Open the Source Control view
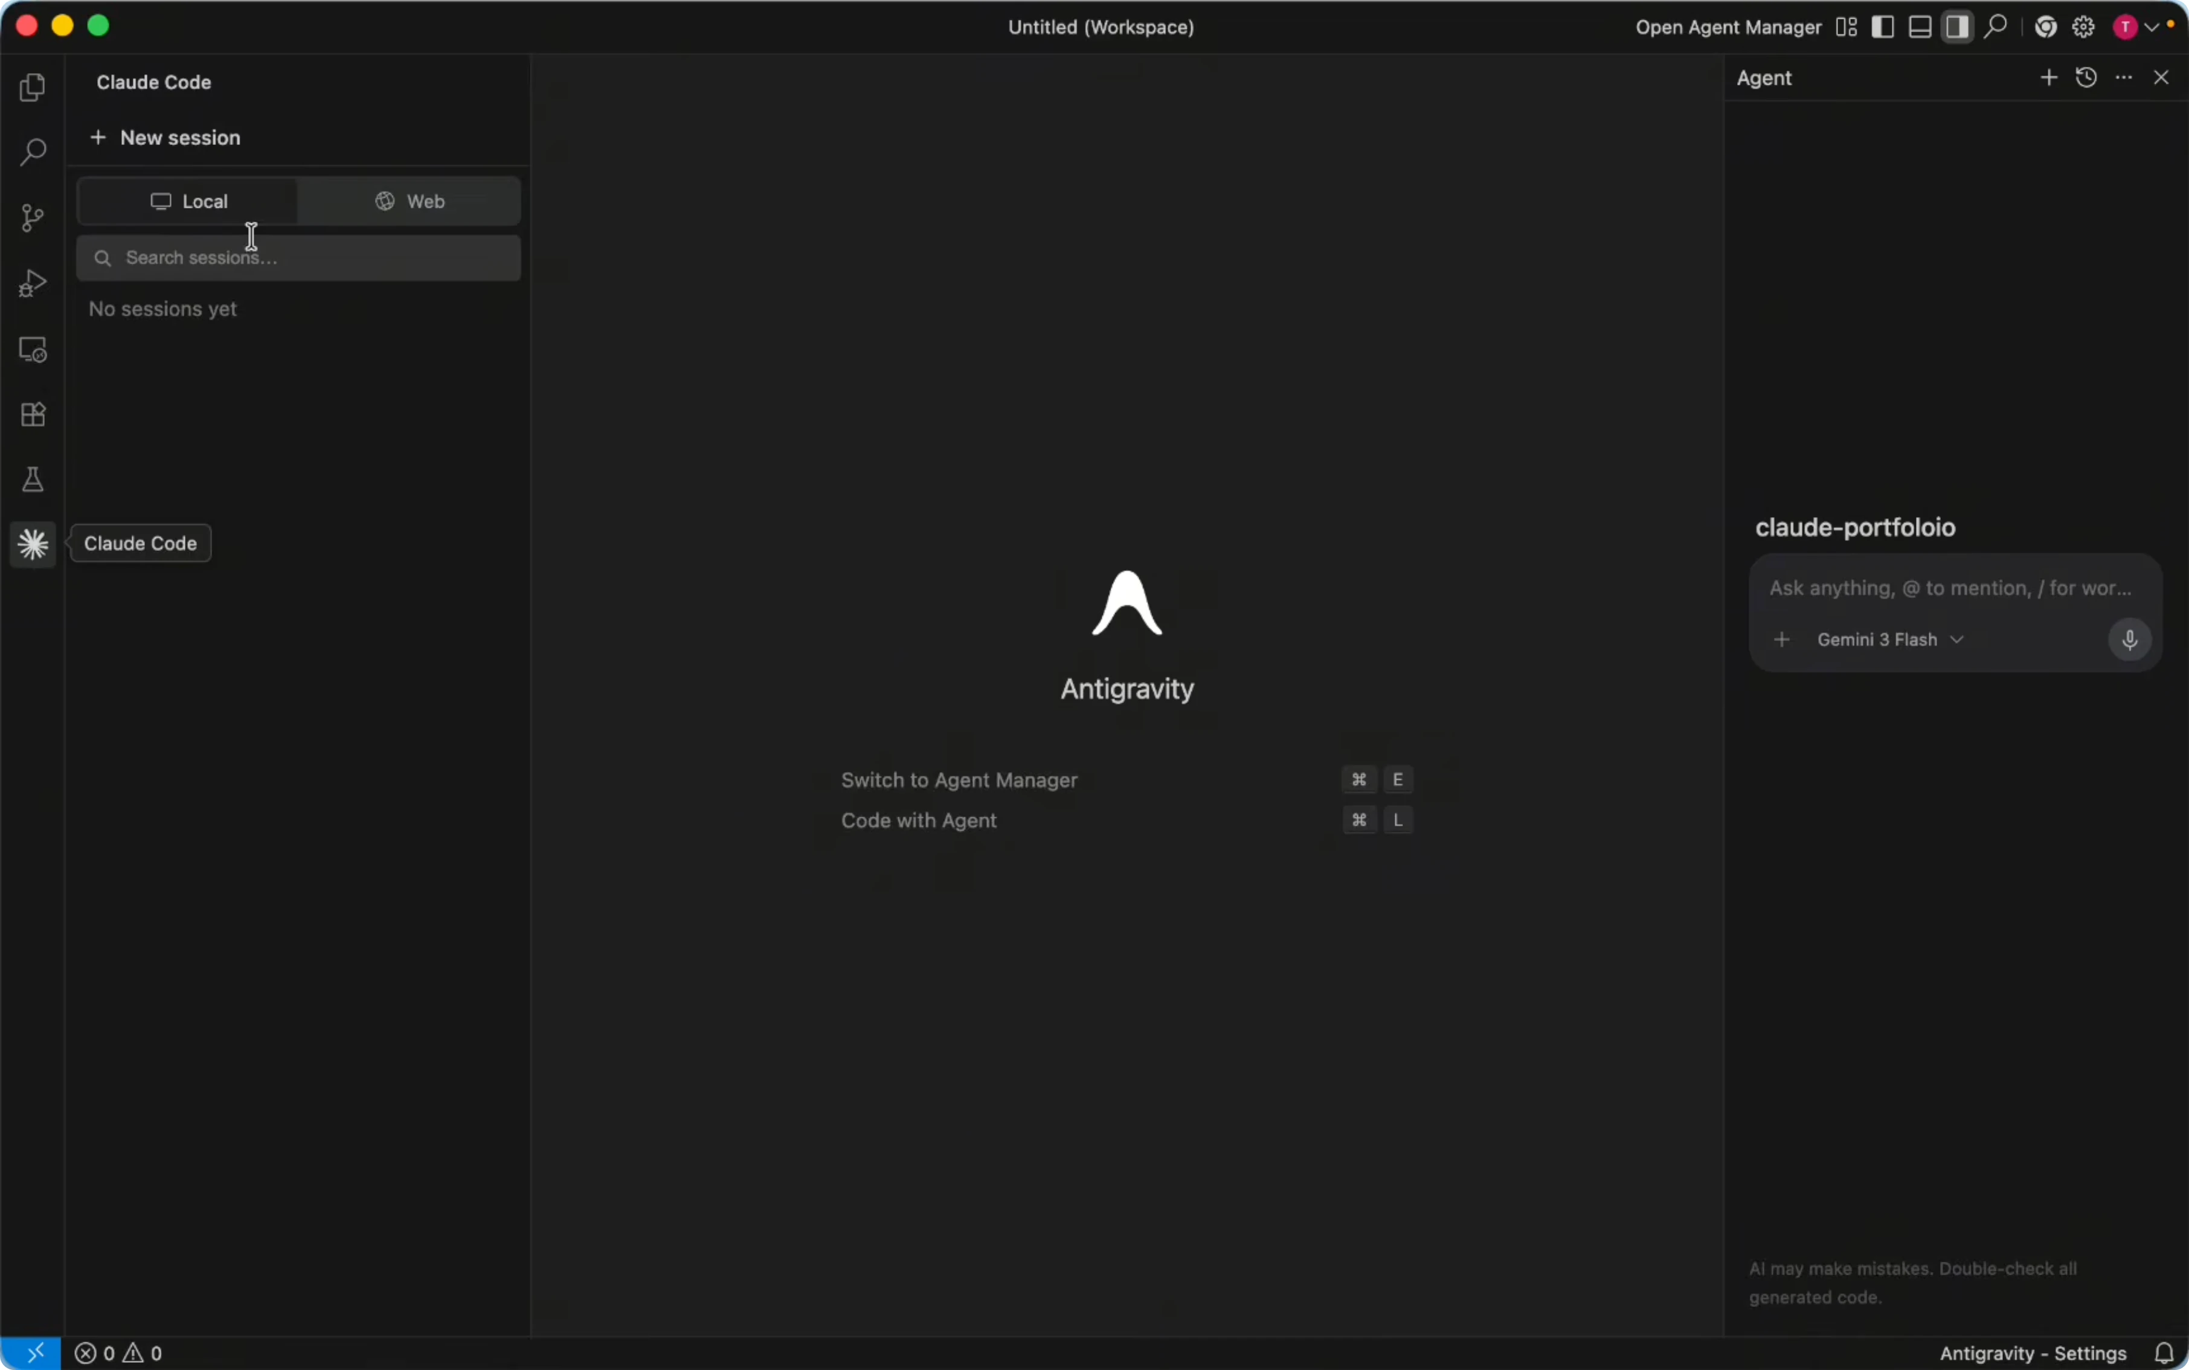The height and width of the screenshot is (1370, 2189). pos(33,217)
